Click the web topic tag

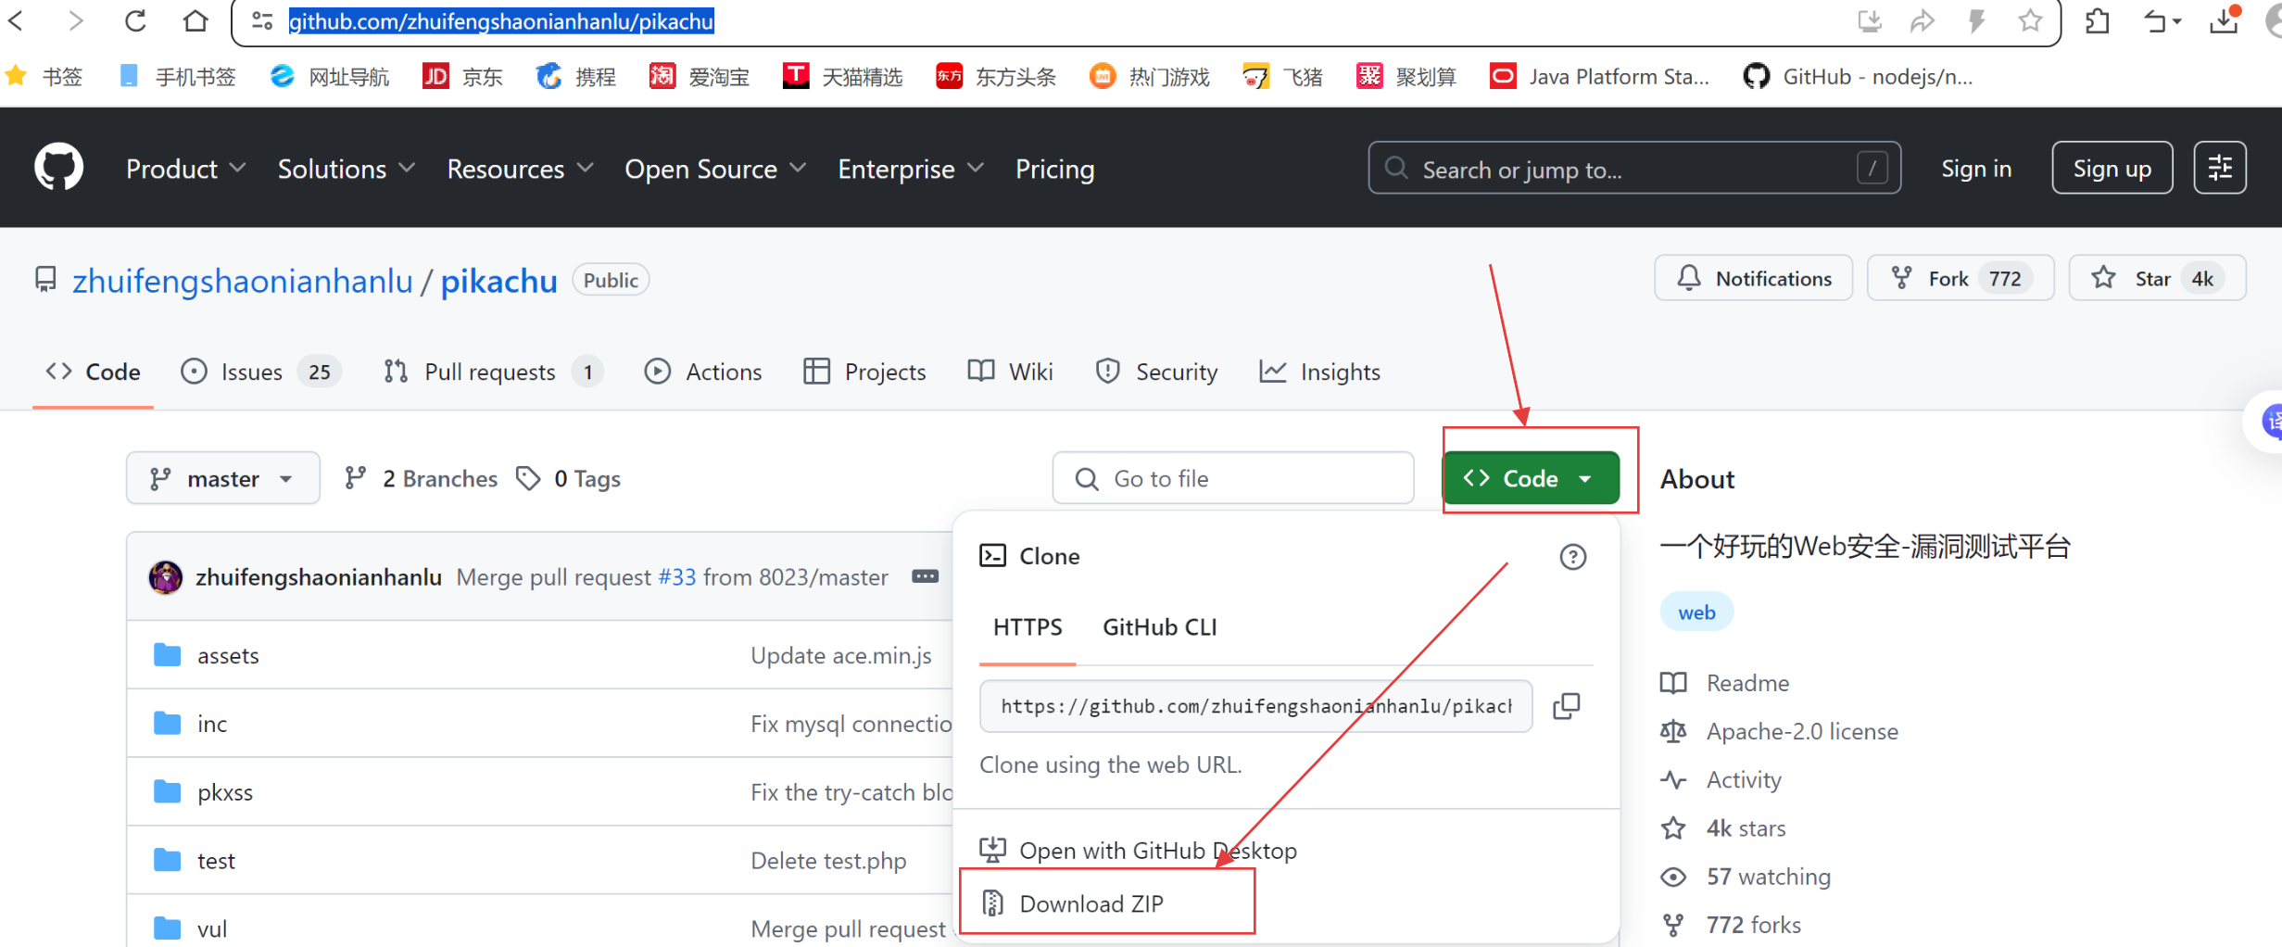click(1696, 612)
